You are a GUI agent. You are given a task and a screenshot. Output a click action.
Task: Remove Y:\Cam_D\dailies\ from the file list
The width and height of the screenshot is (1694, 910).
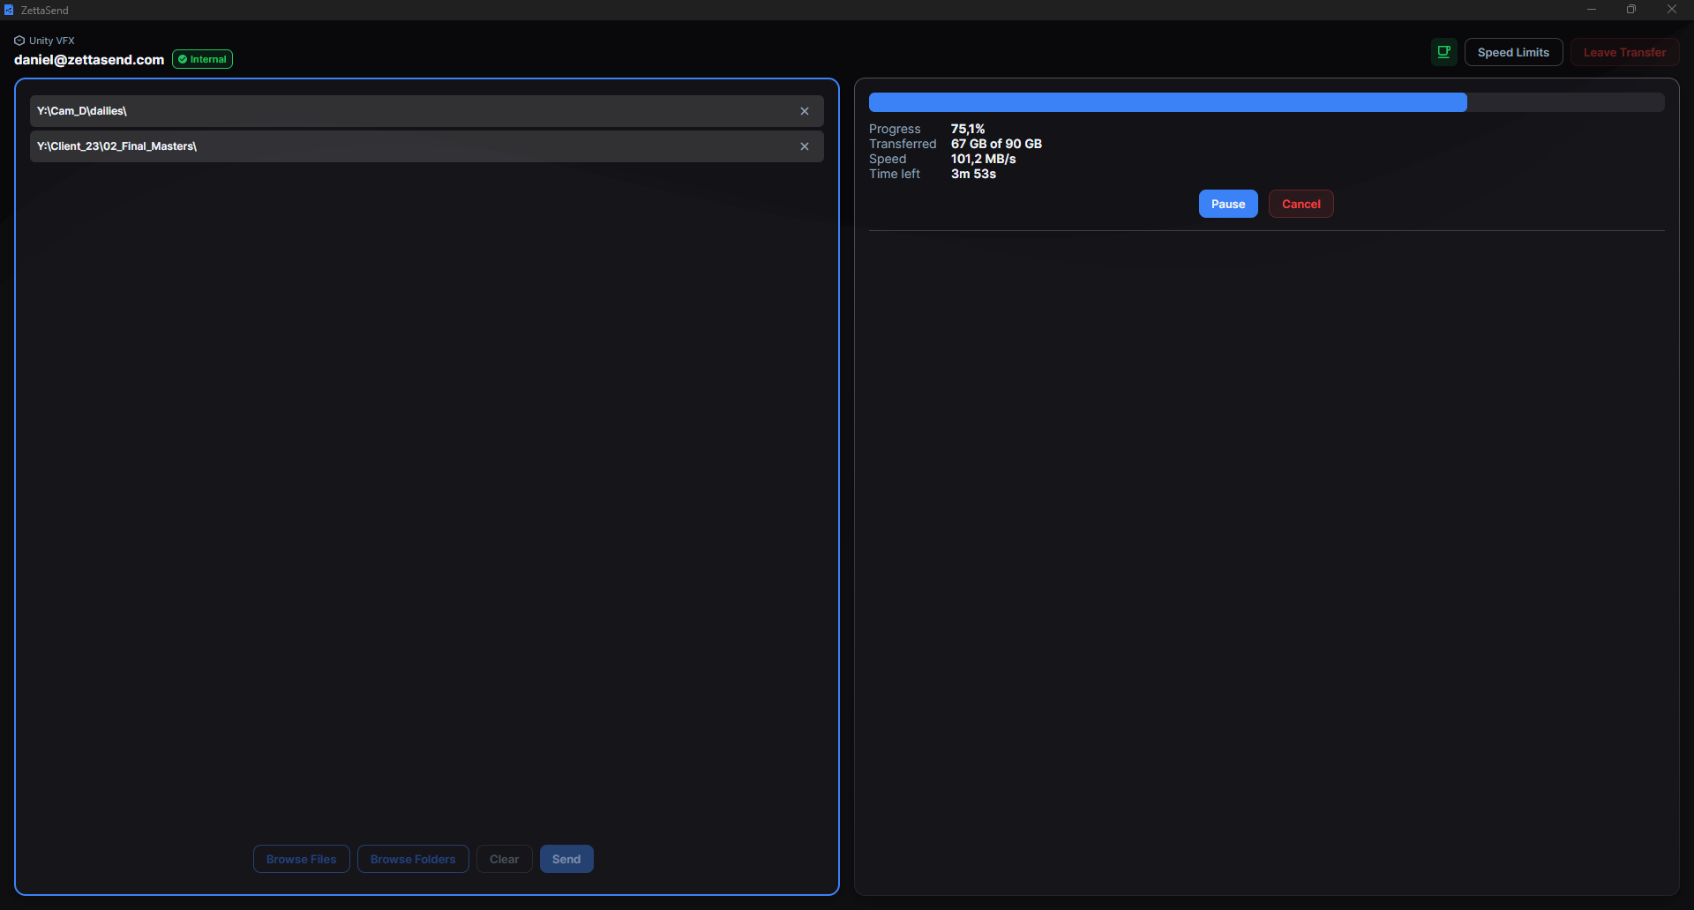pyautogui.click(x=805, y=111)
